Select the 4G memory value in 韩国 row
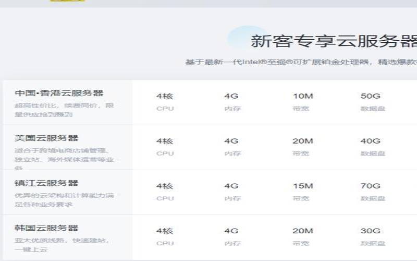This screenshot has width=417, height=261. click(231, 231)
